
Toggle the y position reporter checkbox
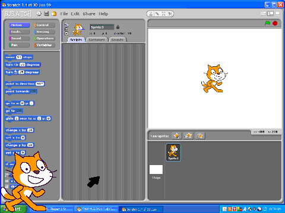coord(7,180)
